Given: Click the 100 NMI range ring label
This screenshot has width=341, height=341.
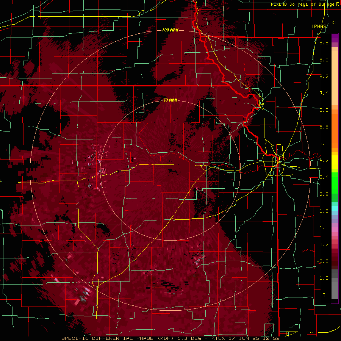Looking at the screenshot, I should tap(170, 30).
